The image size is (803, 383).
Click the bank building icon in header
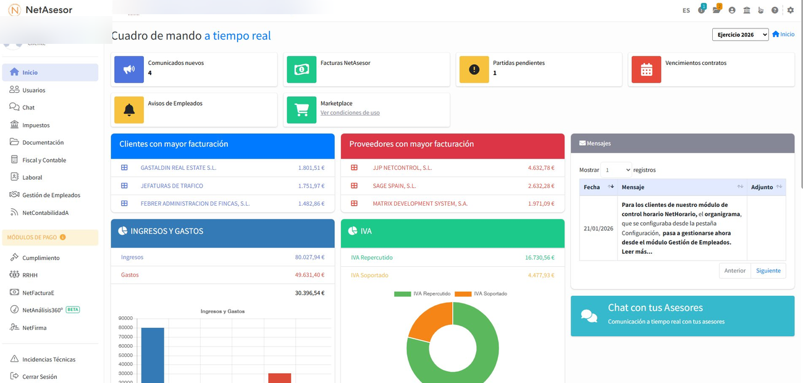tap(747, 11)
